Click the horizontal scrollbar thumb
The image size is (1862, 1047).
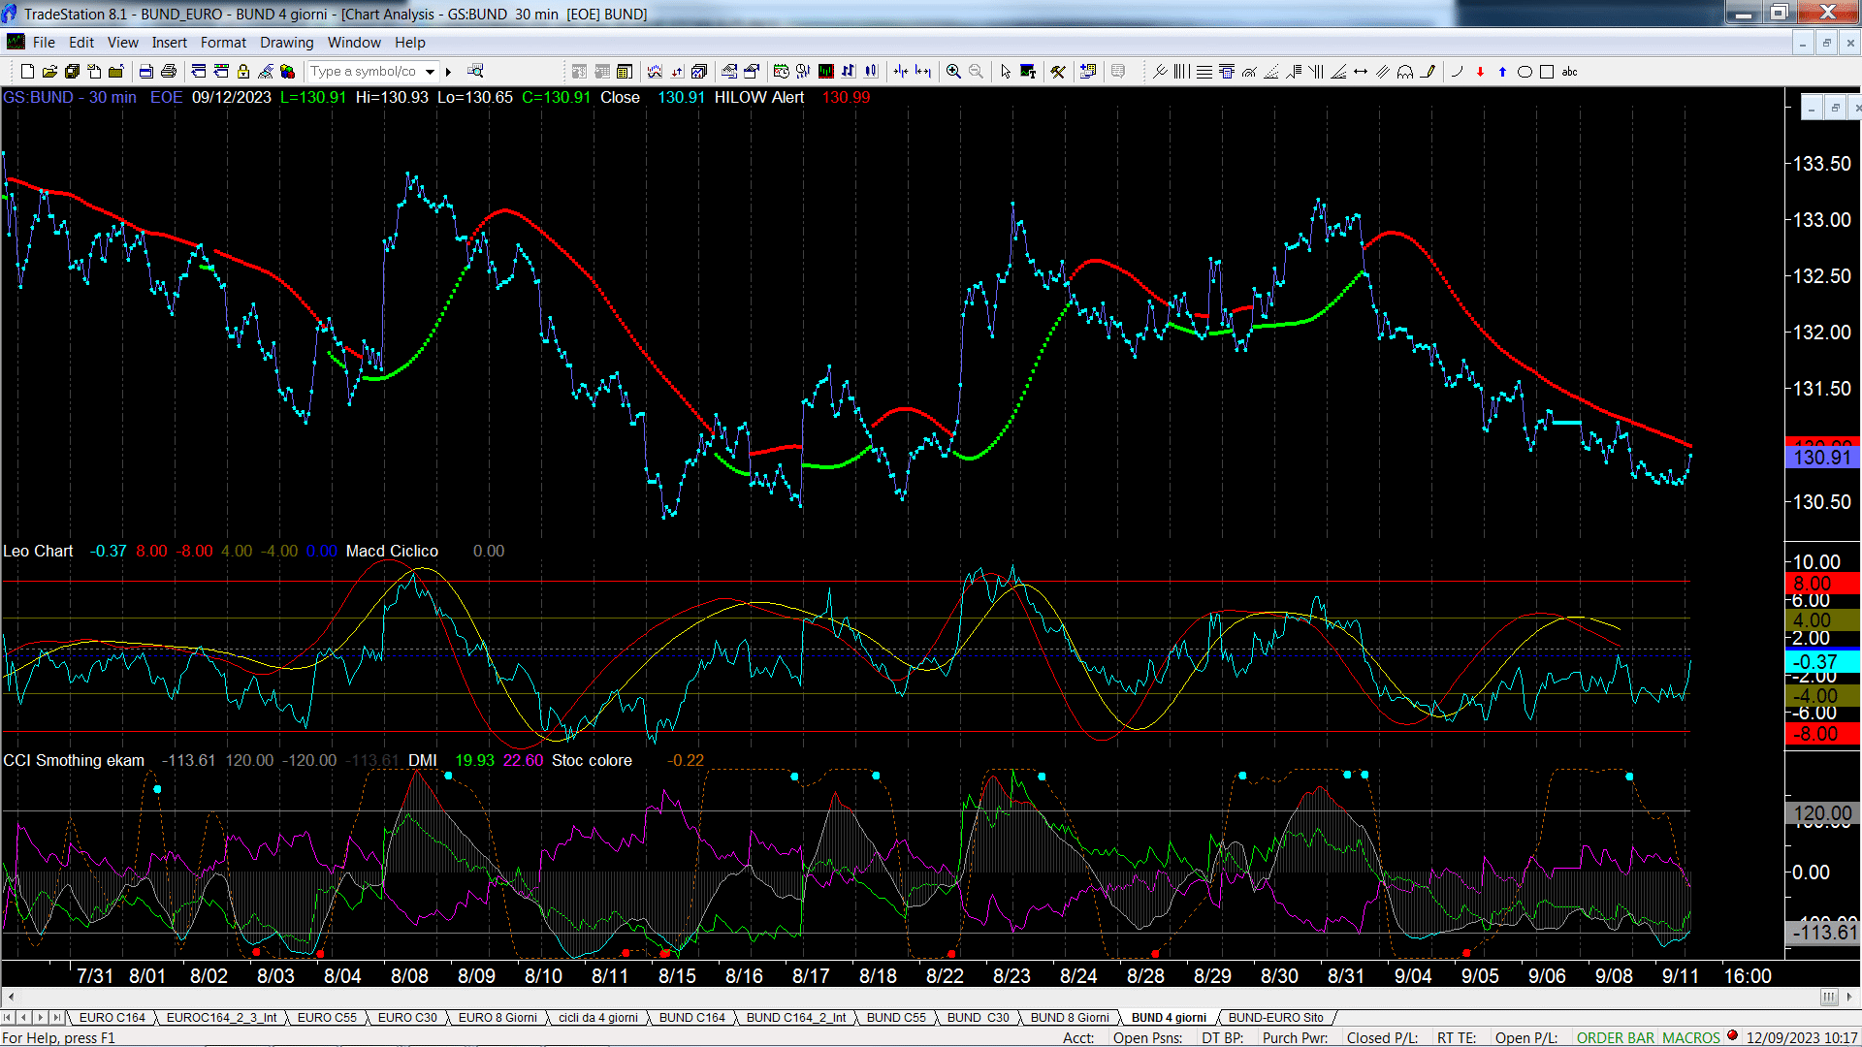(1828, 997)
